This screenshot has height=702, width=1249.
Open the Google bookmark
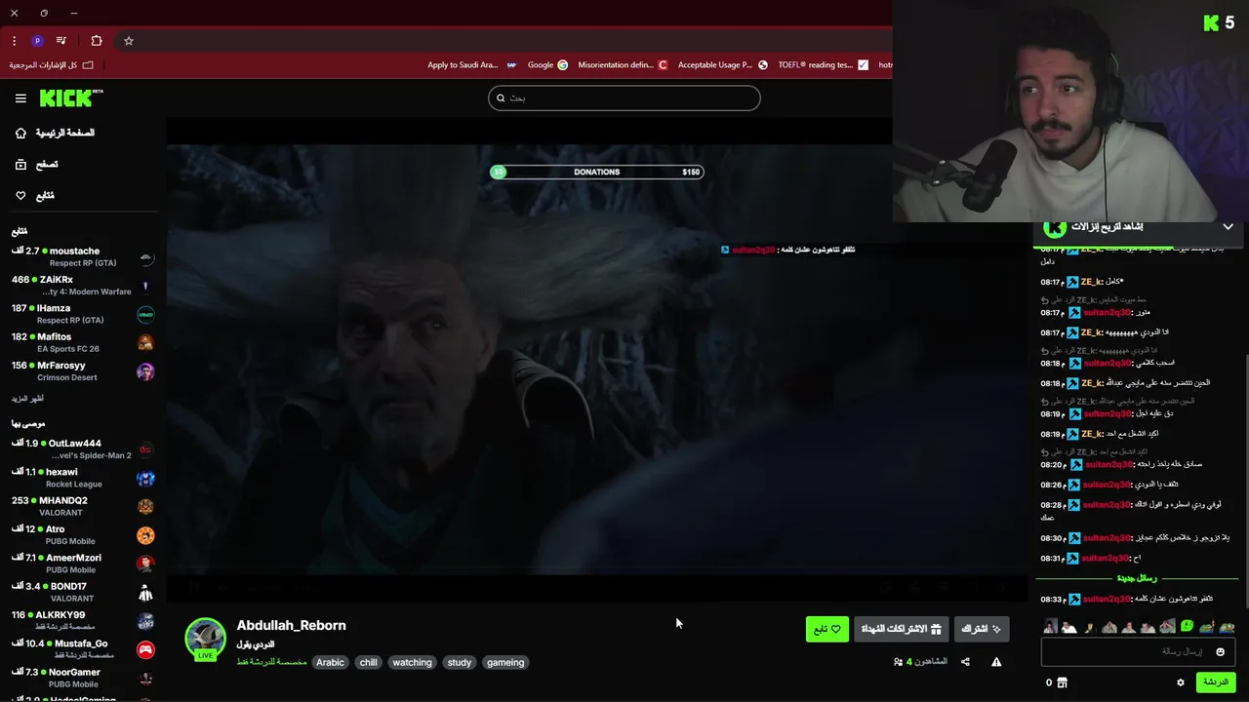(547, 65)
